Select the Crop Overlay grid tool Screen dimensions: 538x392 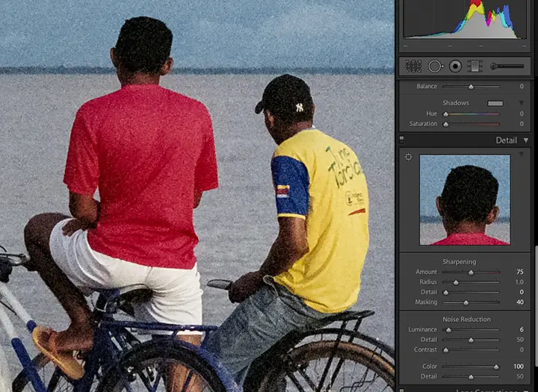click(413, 66)
